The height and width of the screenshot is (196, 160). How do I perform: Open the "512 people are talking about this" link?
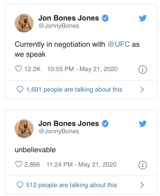[72, 185]
